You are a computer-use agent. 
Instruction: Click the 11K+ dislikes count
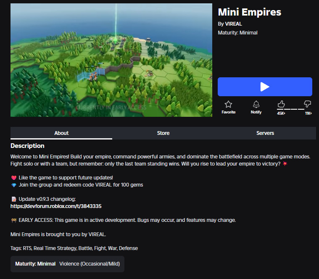tap(308, 113)
